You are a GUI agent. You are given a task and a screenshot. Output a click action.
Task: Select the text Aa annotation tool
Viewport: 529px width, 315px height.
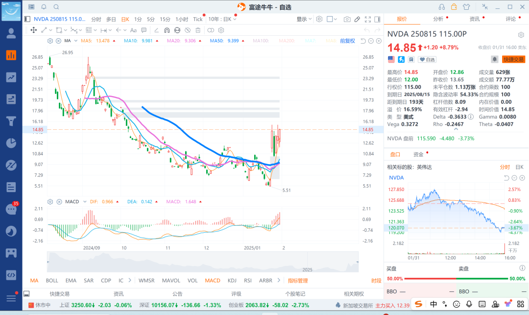click(133, 30)
